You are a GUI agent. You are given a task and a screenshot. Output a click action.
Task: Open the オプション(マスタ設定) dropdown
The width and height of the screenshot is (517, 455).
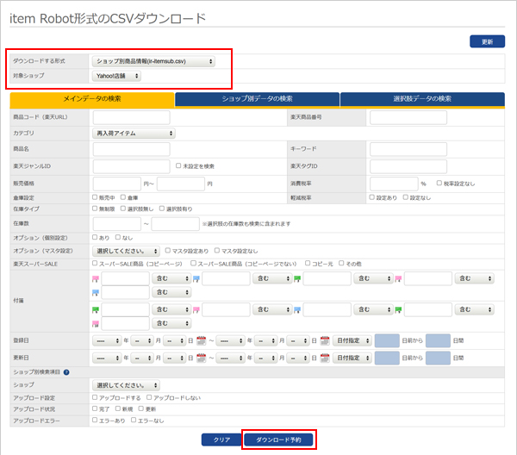tap(127, 252)
